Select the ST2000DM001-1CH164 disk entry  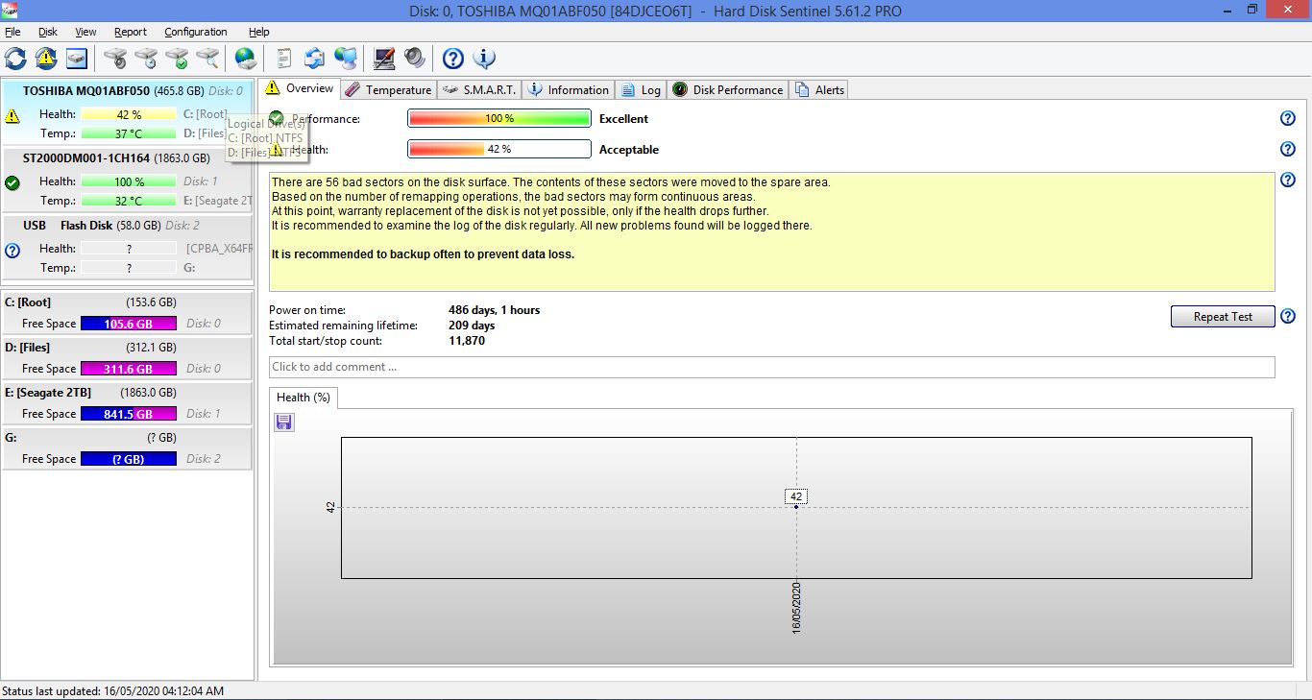116,158
